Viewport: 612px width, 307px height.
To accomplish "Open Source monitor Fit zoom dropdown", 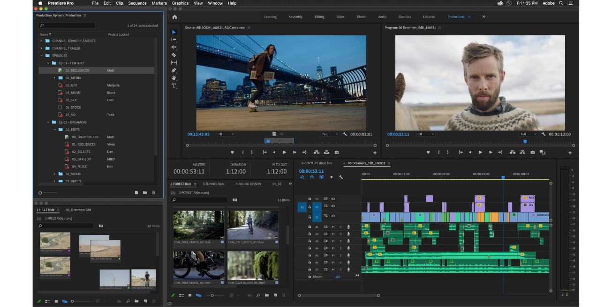I will pos(226,134).
